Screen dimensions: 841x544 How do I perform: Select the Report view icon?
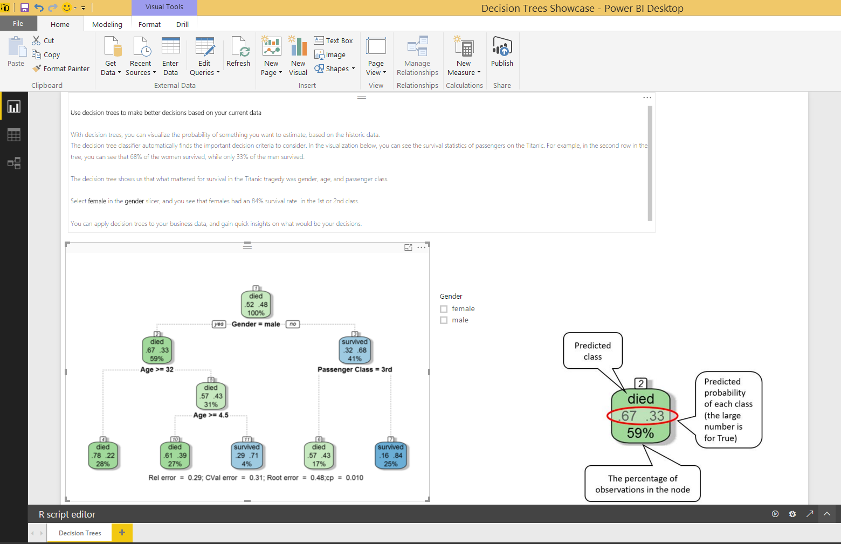click(x=13, y=106)
